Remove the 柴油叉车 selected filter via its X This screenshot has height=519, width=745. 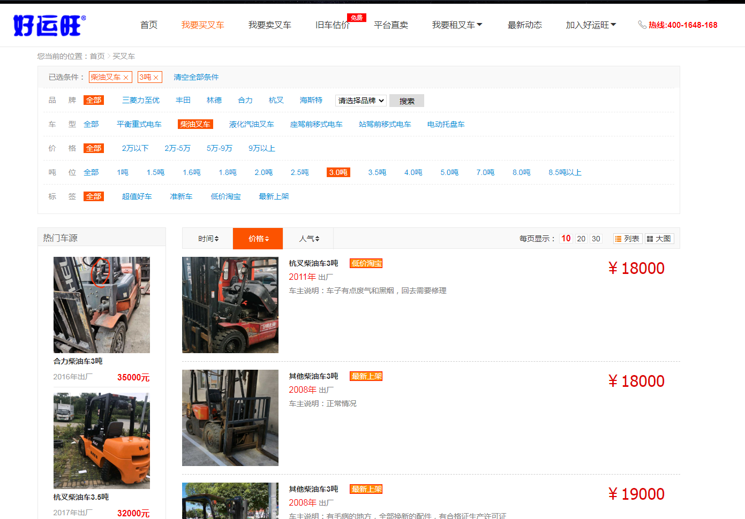[126, 78]
